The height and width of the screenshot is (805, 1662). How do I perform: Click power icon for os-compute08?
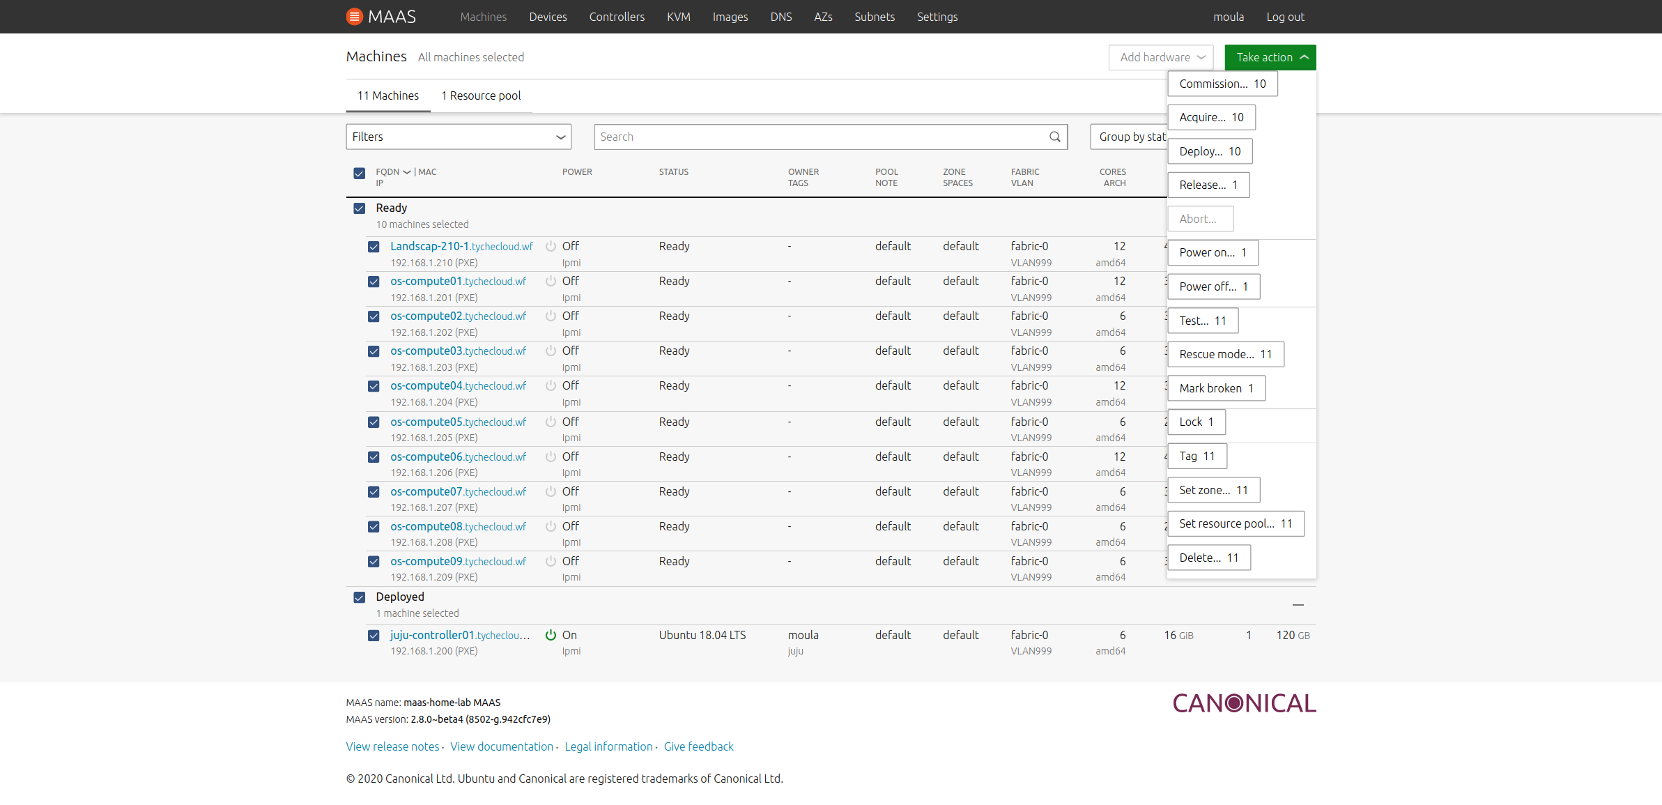(551, 526)
